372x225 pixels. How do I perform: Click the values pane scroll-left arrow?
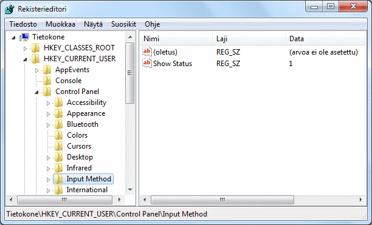[x=145, y=200]
